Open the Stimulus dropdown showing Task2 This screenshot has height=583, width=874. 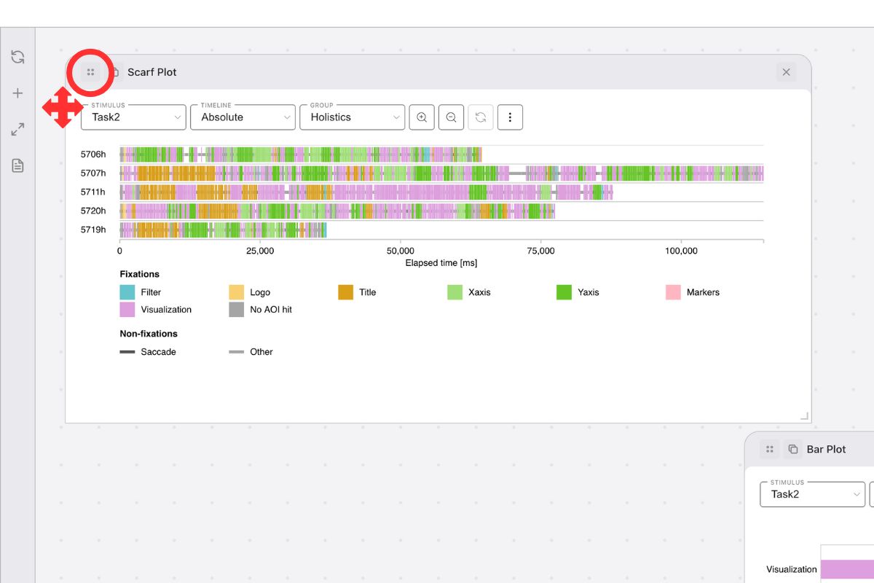click(x=133, y=117)
